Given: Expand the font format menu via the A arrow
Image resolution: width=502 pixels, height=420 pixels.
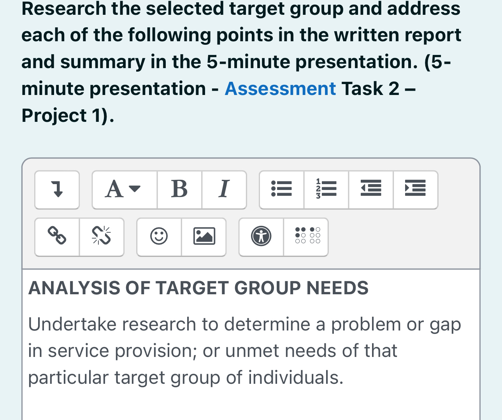Looking at the screenshot, I should point(134,190).
